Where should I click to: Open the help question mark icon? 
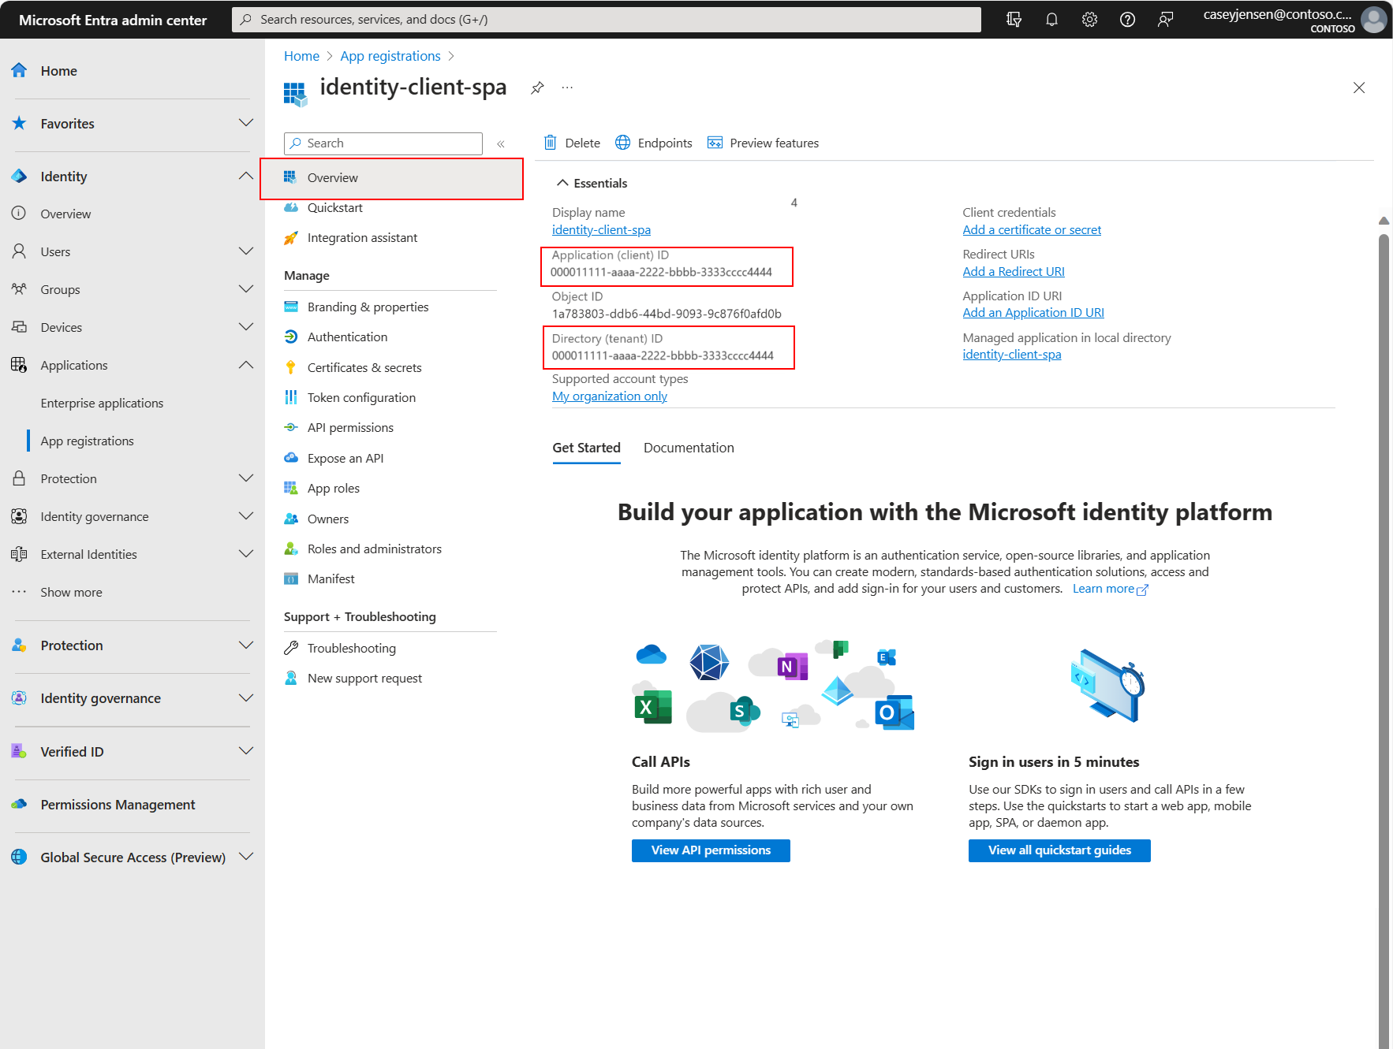[x=1127, y=20]
